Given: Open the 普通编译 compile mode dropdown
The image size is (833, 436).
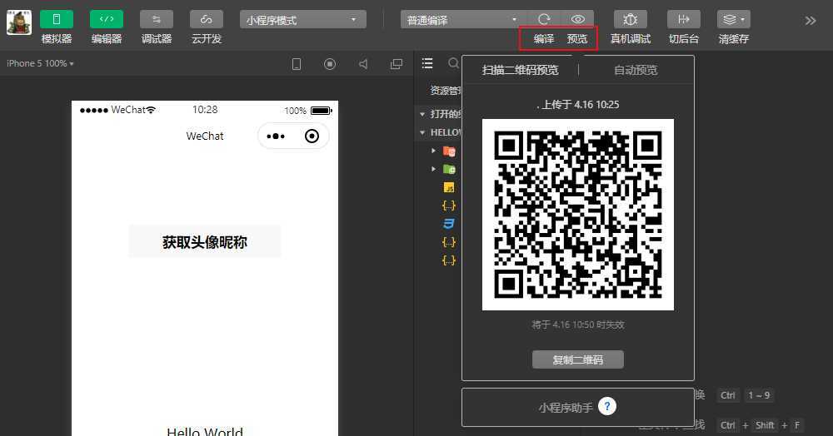Looking at the screenshot, I should coord(462,20).
